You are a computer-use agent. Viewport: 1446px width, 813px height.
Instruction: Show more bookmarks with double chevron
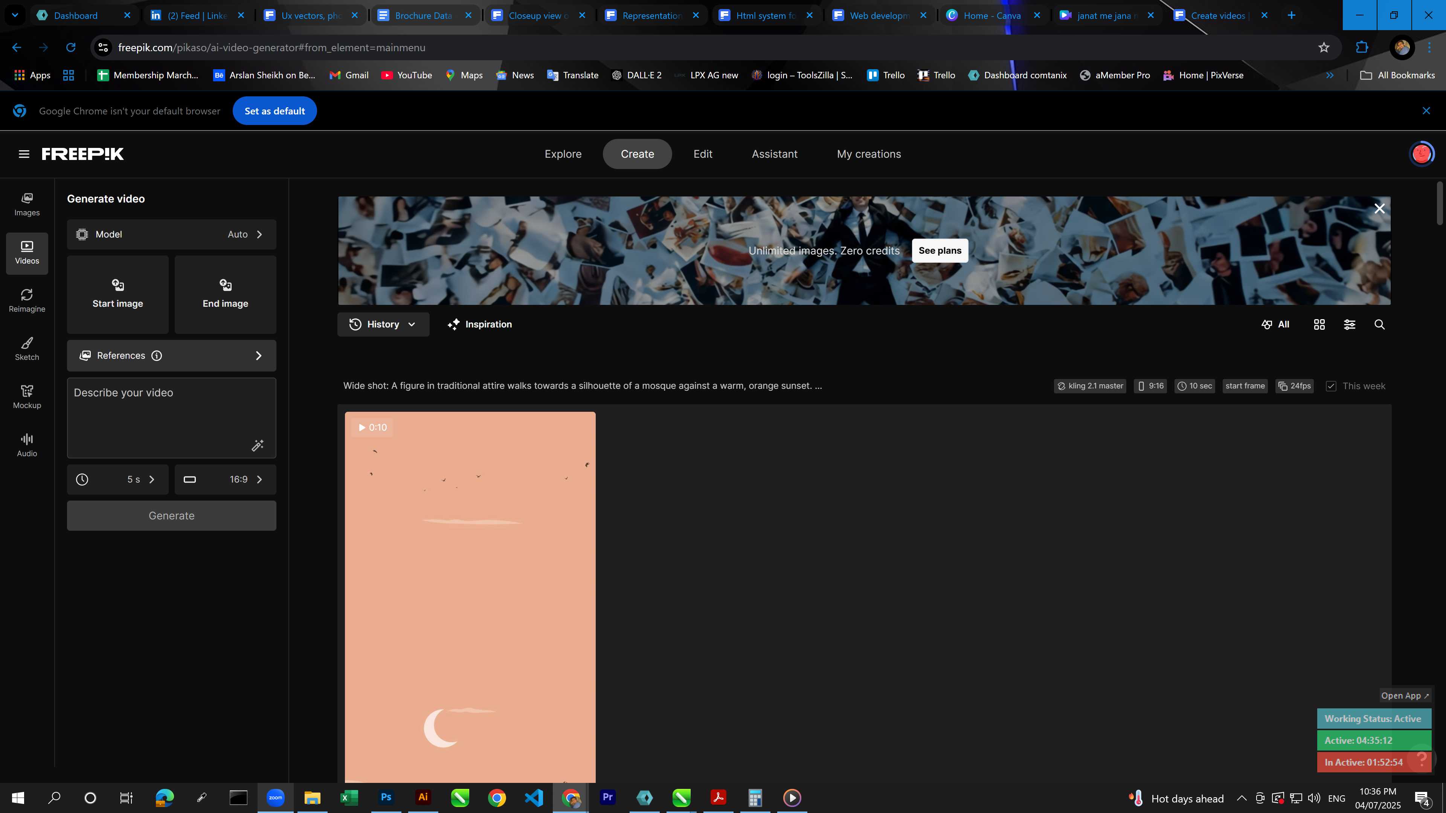click(1329, 75)
